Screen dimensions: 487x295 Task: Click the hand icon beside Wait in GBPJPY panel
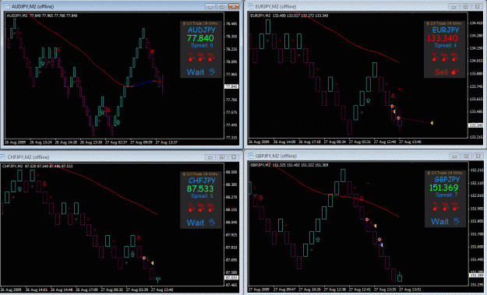[457, 221]
